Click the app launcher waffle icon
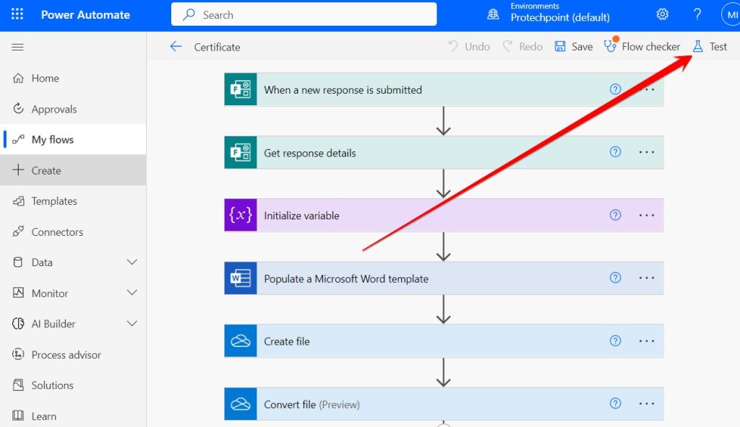Viewport: 740px width, 427px height. click(16, 14)
